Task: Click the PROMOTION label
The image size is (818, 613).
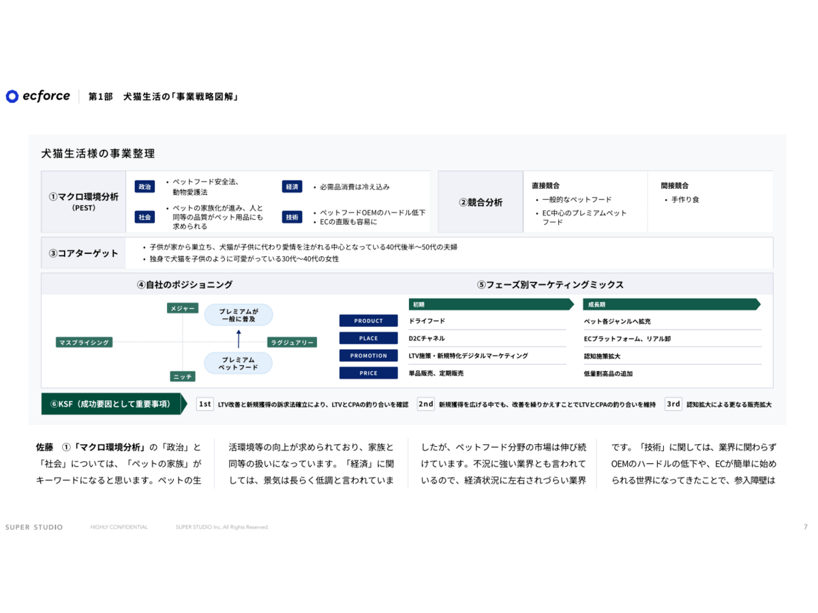Action: pyautogui.click(x=368, y=356)
